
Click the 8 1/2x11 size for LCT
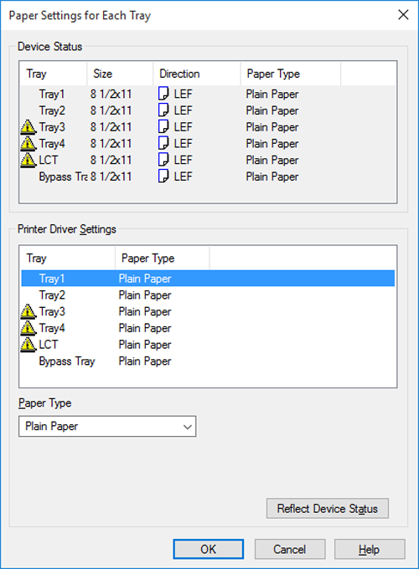(x=111, y=160)
